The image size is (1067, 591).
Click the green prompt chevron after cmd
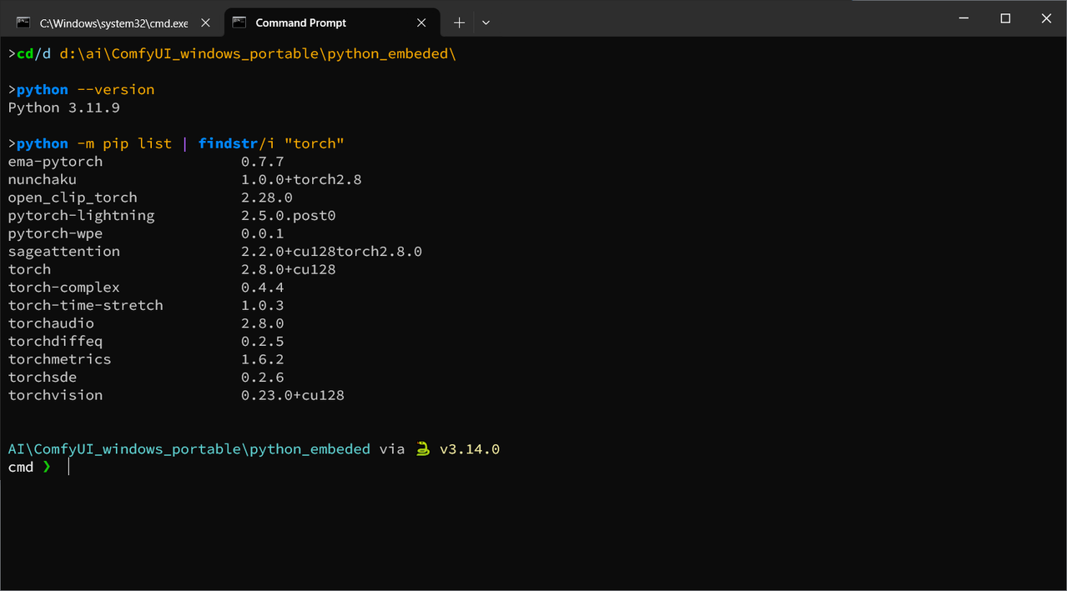tap(47, 468)
